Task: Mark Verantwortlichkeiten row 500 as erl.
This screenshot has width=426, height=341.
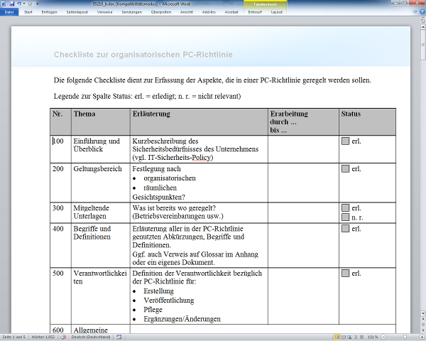Action: tap(345, 274)
